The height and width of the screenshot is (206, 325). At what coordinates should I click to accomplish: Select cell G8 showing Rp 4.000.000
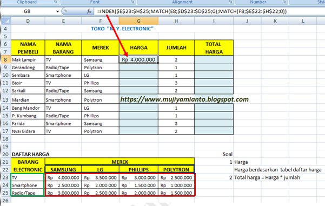(x=138, y=59)
